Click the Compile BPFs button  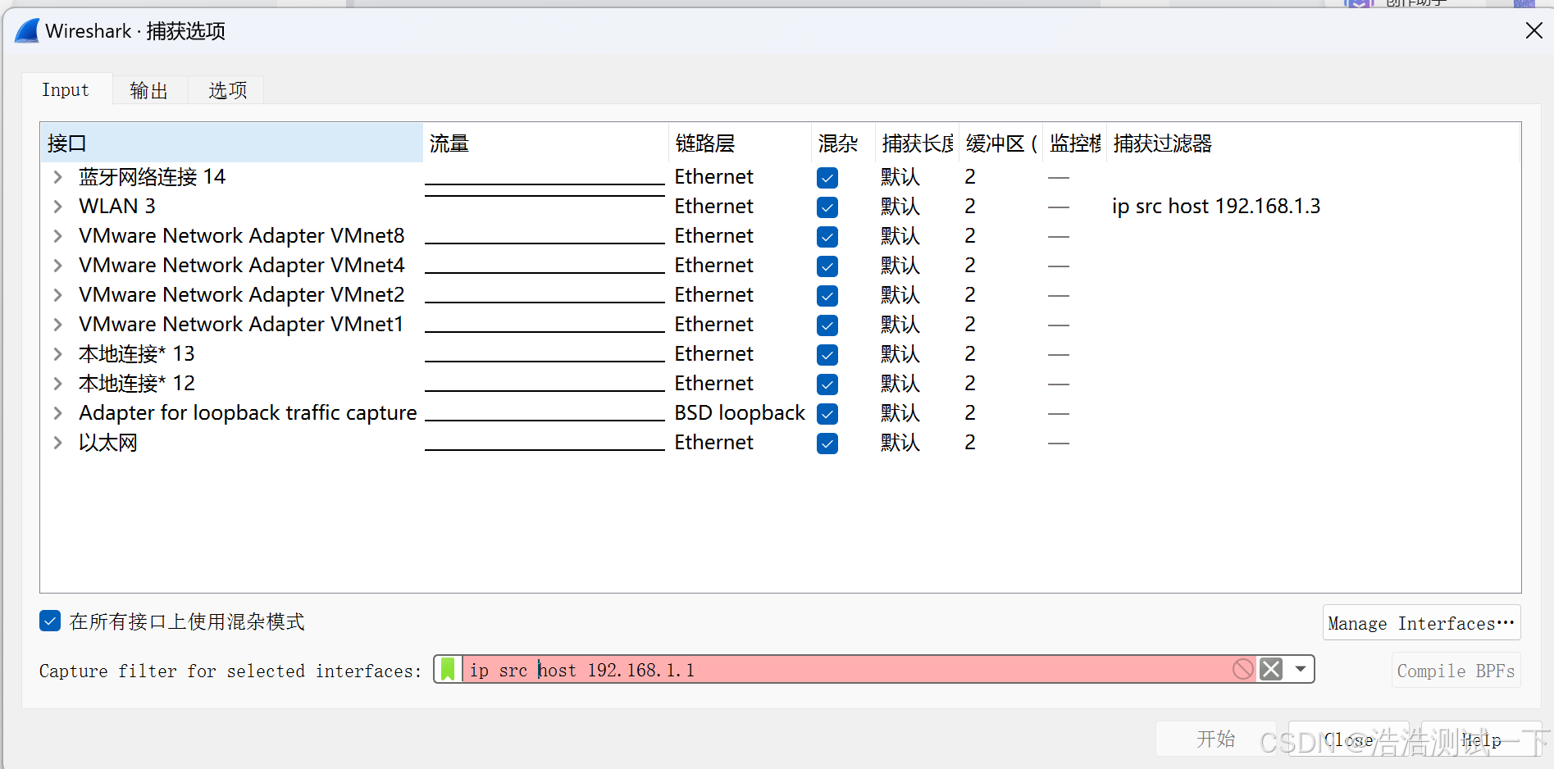click(x=1456, y=671)
